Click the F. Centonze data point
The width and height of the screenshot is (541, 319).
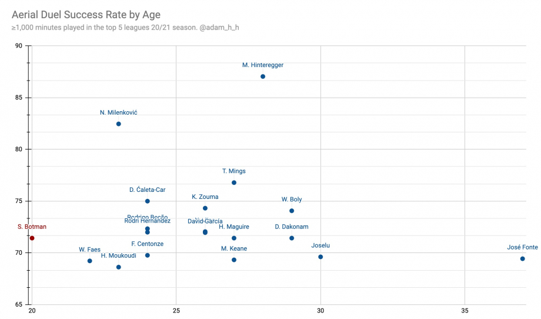[x=148, y=255]
